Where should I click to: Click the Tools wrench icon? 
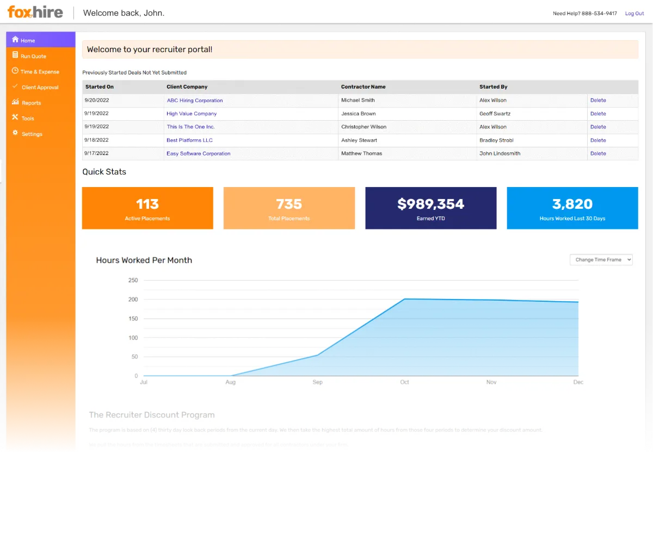[x=15, y=117]
